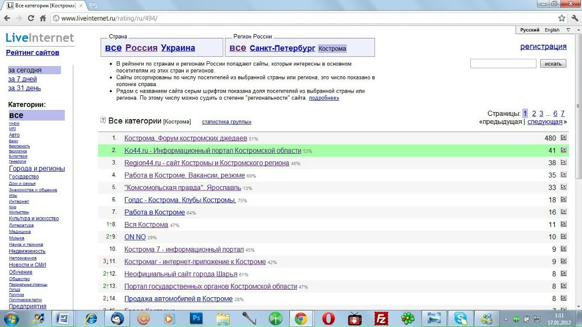Switch rating period to 'за 7 дней'

(22, 79)
